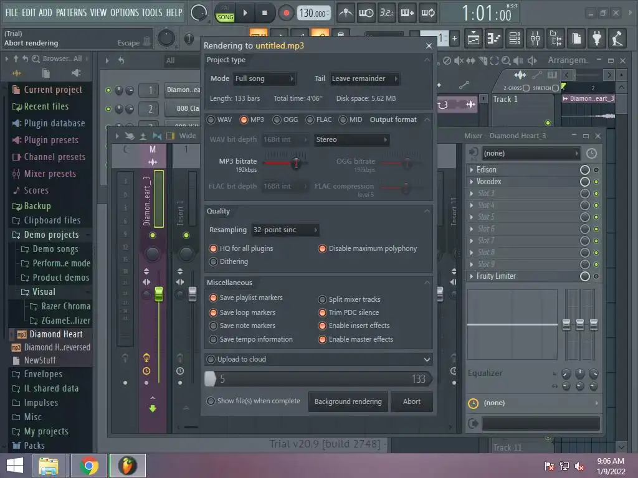Open the TOOLS menu

coord(152,12)
